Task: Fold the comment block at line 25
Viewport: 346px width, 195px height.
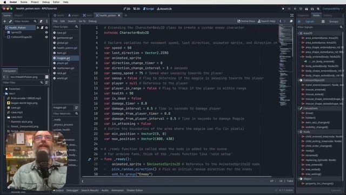Action: [x=102, y=149]
